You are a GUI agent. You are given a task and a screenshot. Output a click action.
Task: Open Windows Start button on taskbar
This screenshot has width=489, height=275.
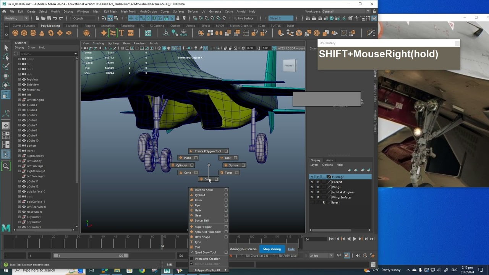(x=6, y=270)
